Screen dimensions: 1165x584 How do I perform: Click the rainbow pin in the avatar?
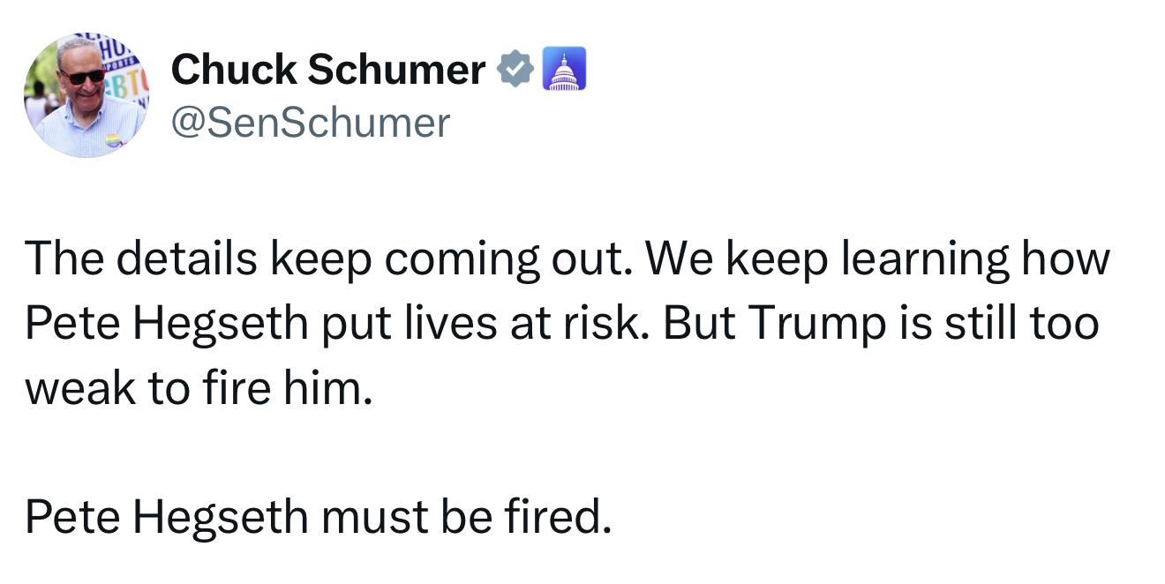pyautogui.click(x=113, y=140)
